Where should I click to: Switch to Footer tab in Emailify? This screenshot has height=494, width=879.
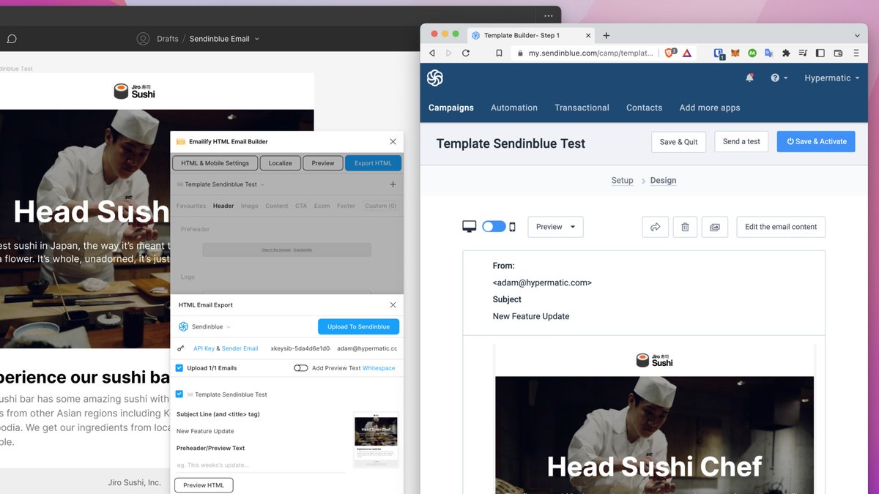pos(346,206)
